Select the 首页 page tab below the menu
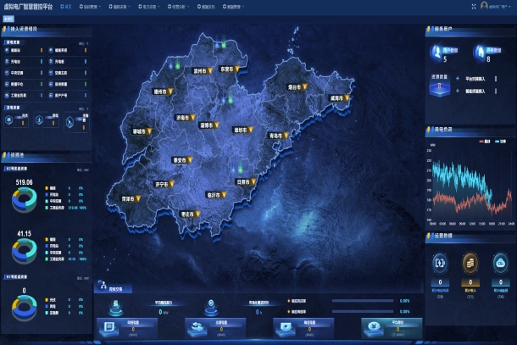Screen dimensions: 517x345 (10, 17)
